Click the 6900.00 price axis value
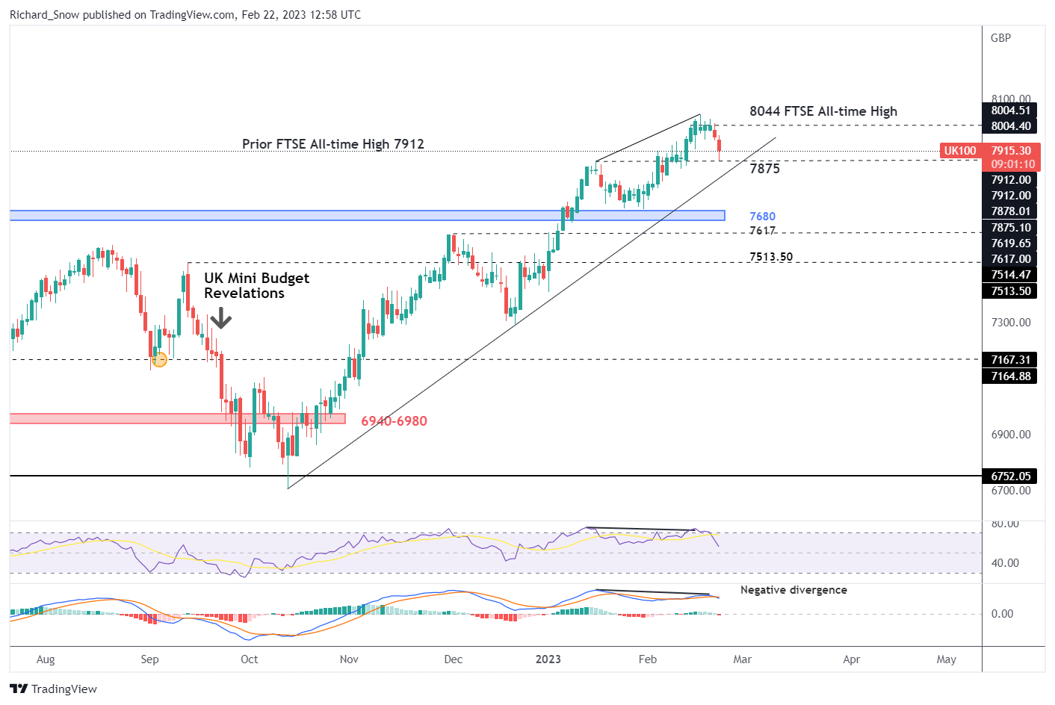This screenshot has width=1055, height=705. 1011,435
